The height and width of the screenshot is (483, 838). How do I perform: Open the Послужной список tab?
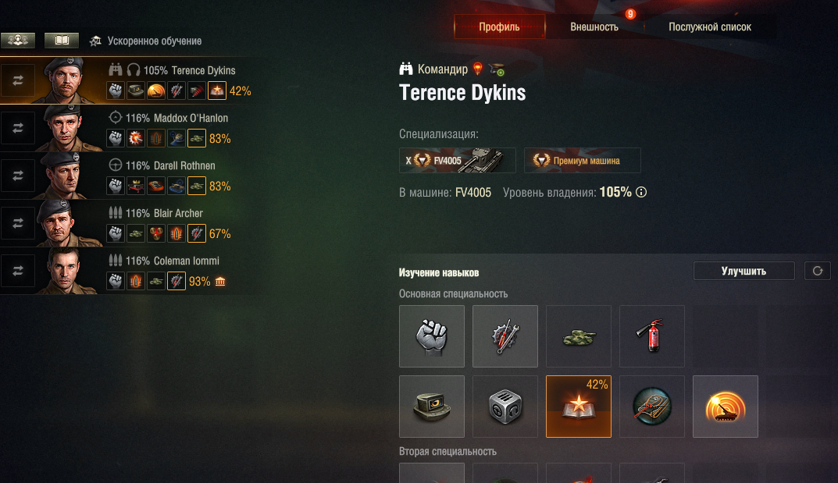710,27
